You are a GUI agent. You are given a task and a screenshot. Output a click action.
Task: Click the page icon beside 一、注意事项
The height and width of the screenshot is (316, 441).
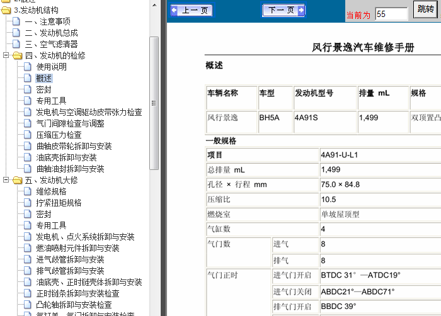tap(16, 21)
